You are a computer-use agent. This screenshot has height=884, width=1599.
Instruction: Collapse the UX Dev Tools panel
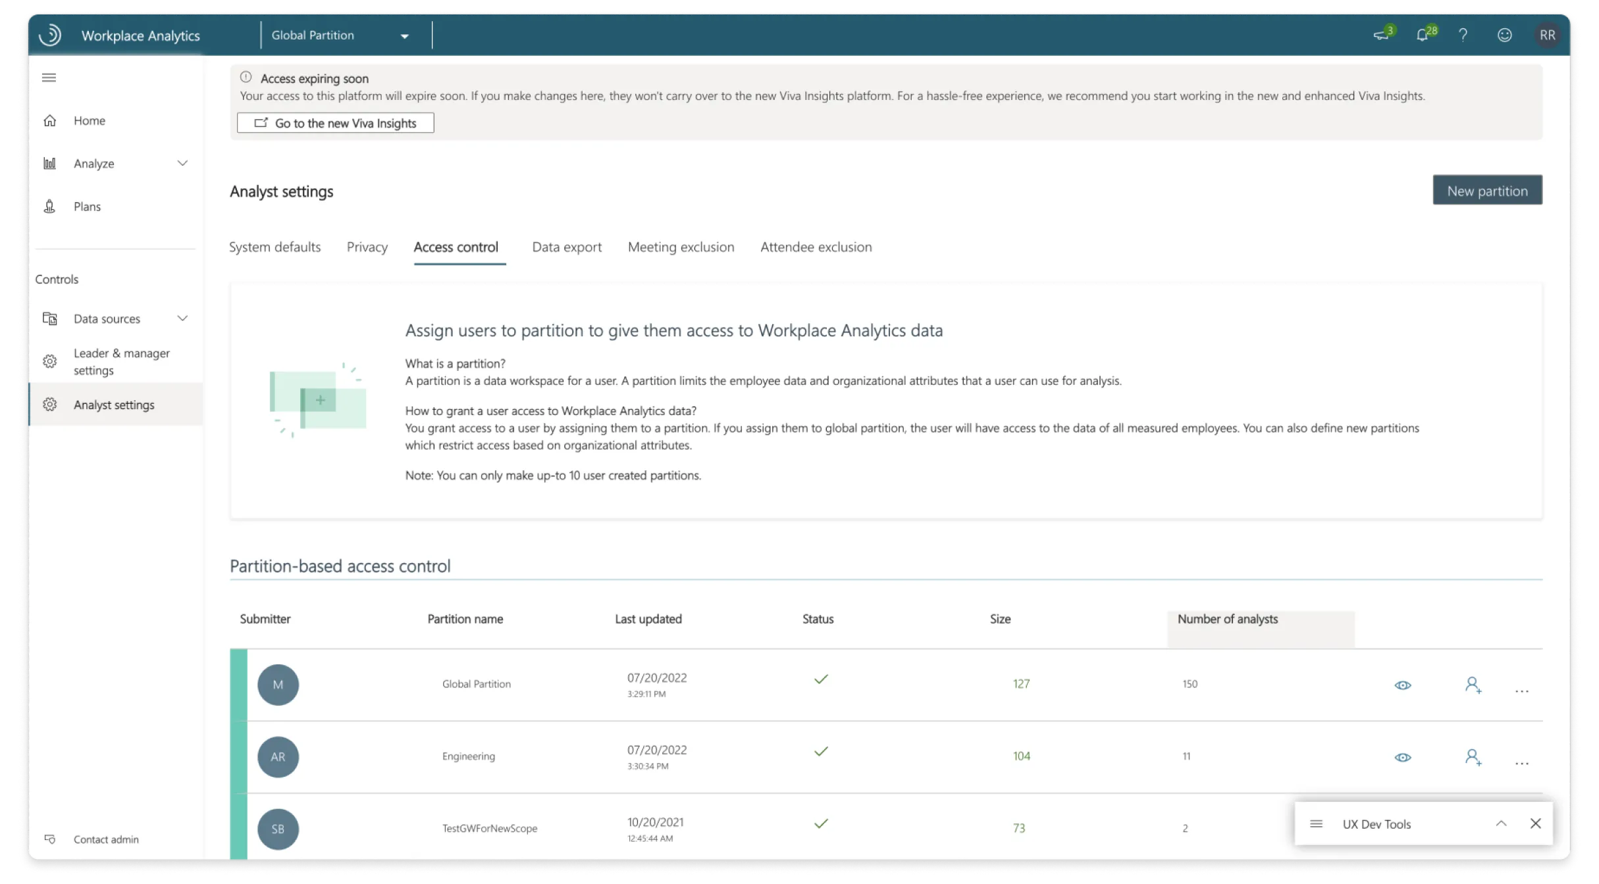tap(1502, 823)
